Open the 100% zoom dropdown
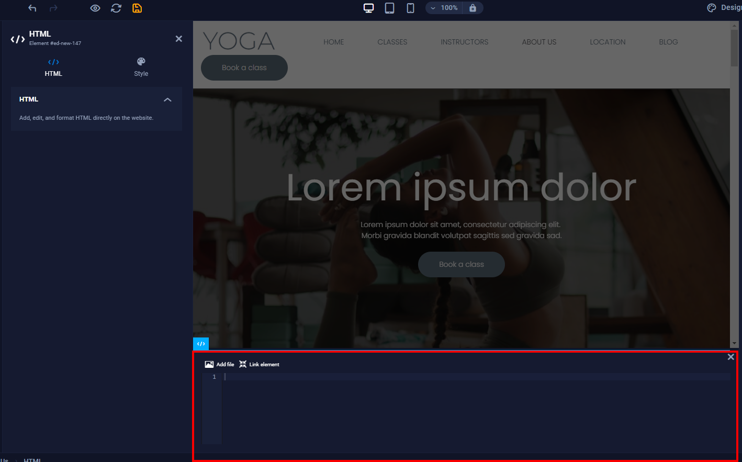Viewport: 742px width, 462px height. coord(444,8)
